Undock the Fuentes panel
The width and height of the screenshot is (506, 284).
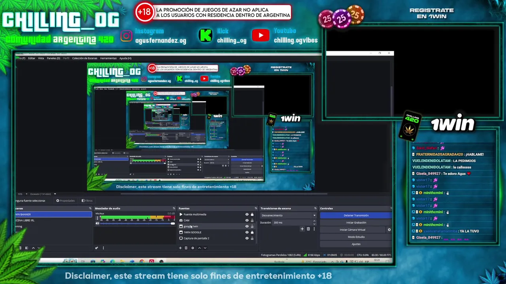point(257,208)
